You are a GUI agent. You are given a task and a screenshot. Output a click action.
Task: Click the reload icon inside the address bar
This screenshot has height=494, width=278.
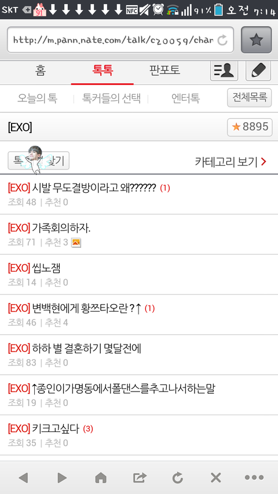222,40
